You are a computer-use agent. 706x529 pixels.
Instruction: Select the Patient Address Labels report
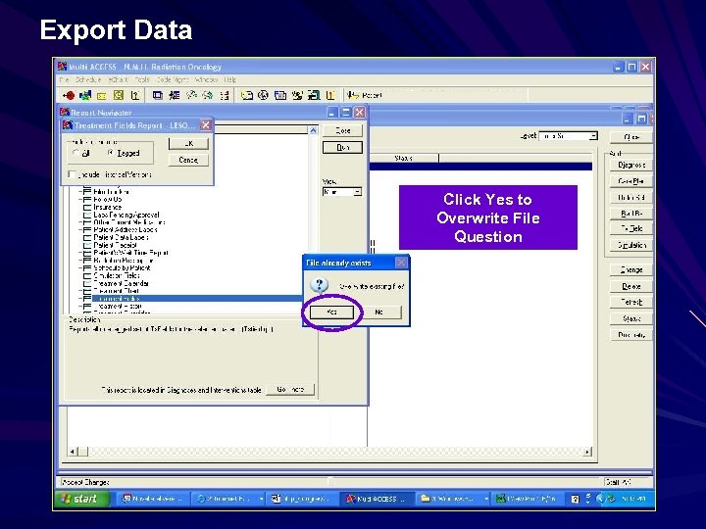click(x=126, y=229)
